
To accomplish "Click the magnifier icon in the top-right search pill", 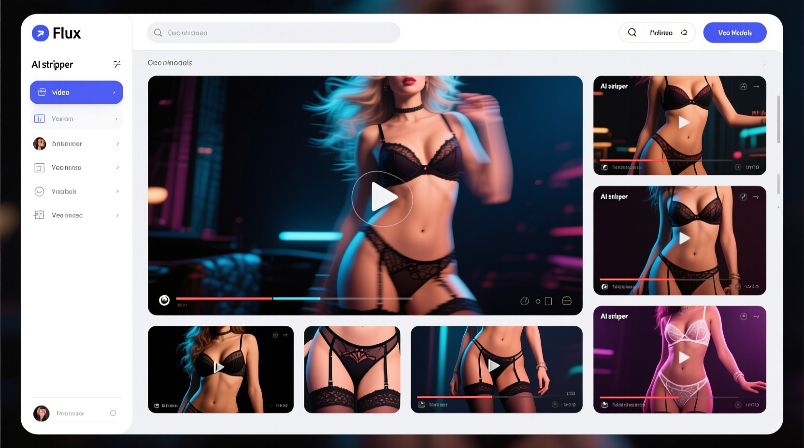I will click(x=632, y=32).
